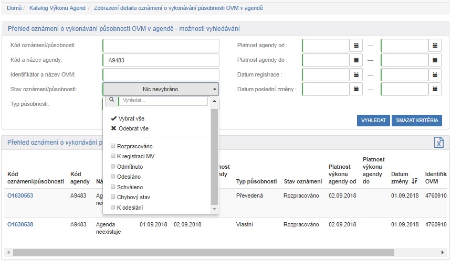Focus the Kód oznámení/působnosti input field
Viewport: 451px width, 261px height.
pyautogui.click(x=161, y=46)
